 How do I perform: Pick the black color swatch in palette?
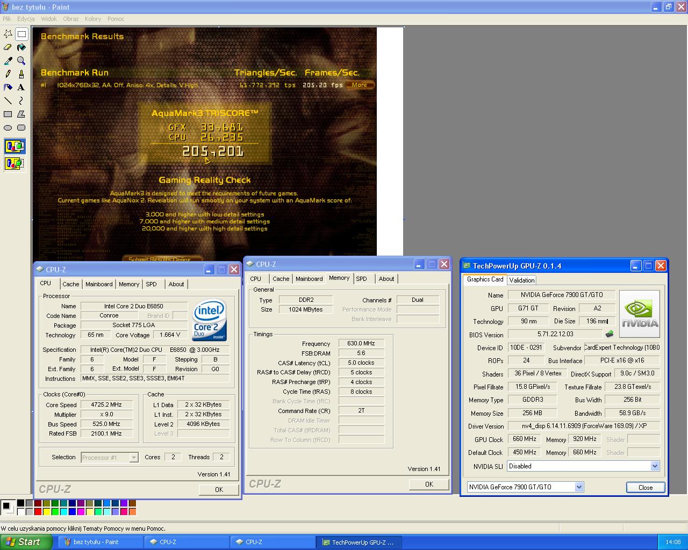[x=20, y=503]
